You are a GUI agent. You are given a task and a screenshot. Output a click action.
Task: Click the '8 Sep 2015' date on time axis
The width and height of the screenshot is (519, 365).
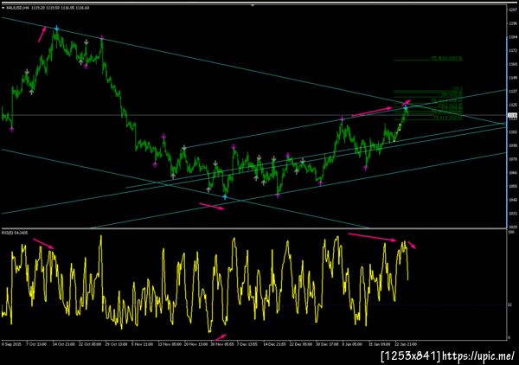tap(12, 344)
